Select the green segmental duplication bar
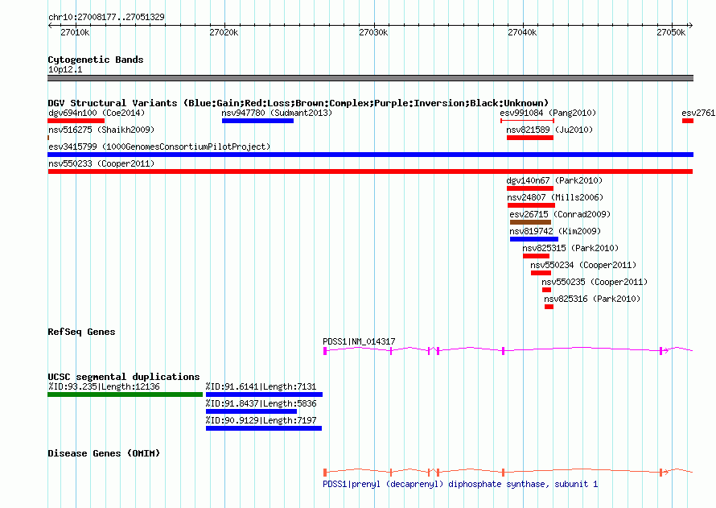The height and width of the screenshot is (508, 716). [x=126, y=394]
